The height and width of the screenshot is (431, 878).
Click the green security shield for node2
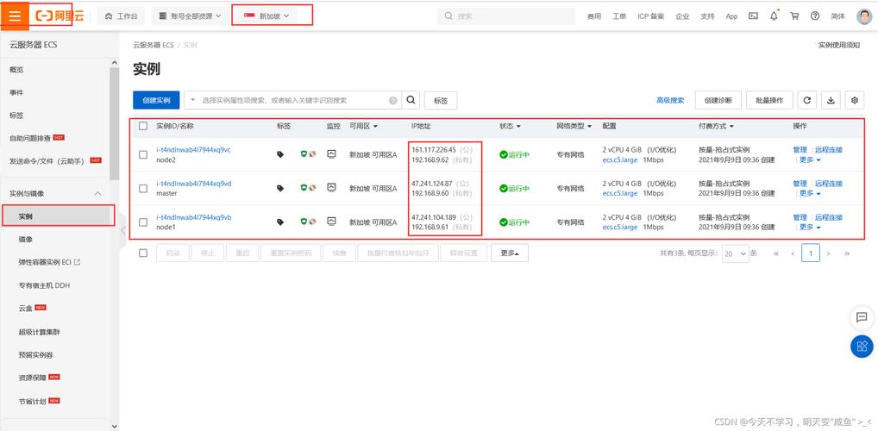304,154
